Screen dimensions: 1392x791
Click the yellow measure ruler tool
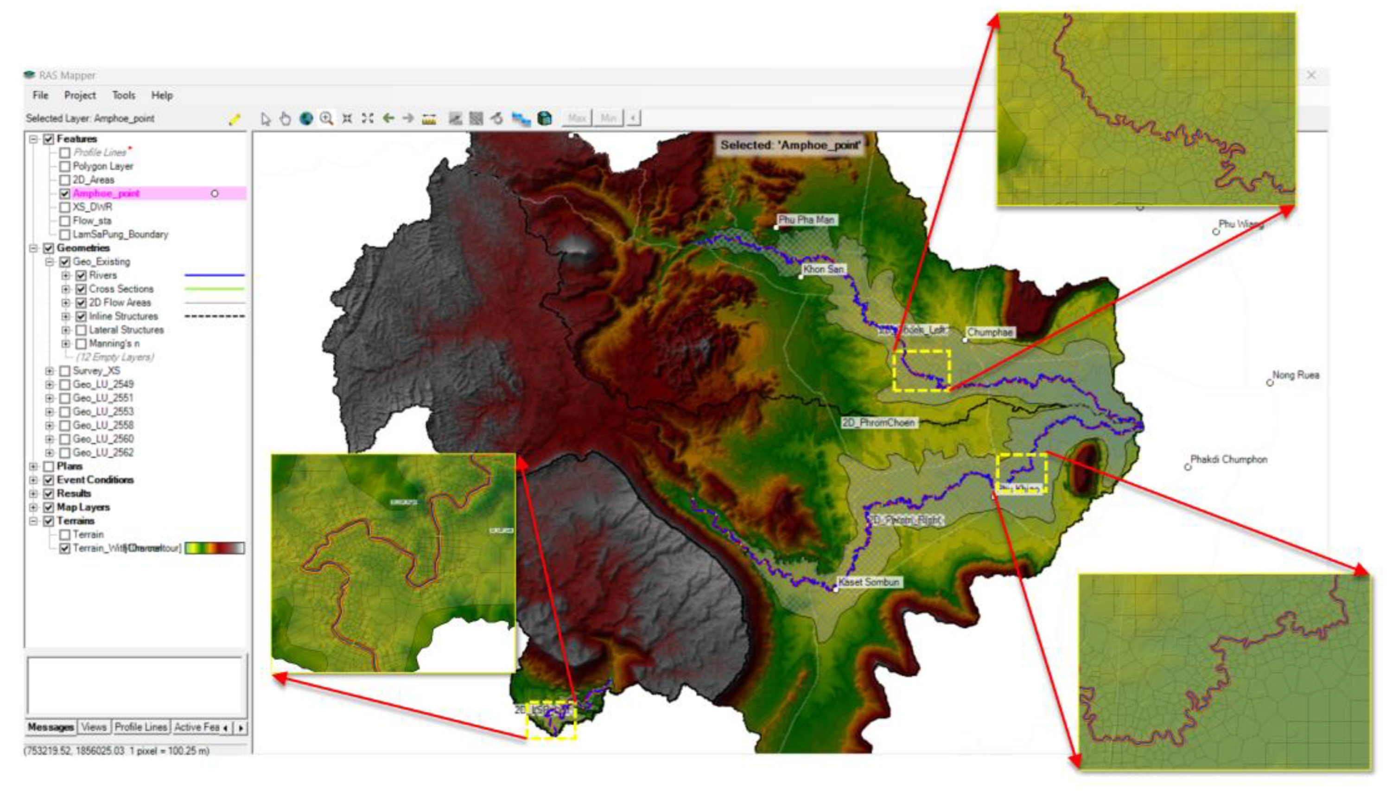pos(429,118)
